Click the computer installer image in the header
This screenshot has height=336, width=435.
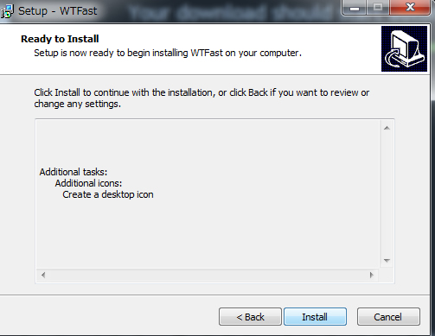tap(404, 48)
